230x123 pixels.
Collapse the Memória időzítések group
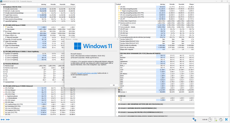[x=2, y=64]
